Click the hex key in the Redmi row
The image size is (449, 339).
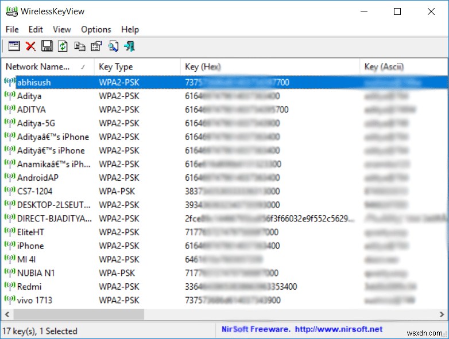pos(241,286)
